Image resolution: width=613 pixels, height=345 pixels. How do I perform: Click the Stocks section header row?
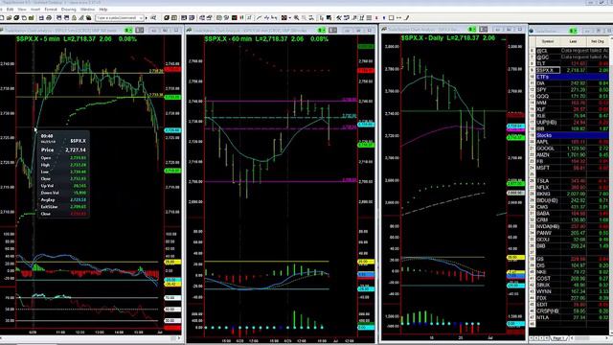(x=572, y=135)
